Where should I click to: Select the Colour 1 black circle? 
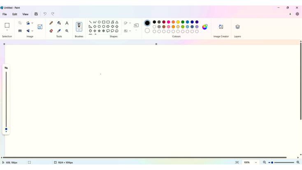coord(147,23)
